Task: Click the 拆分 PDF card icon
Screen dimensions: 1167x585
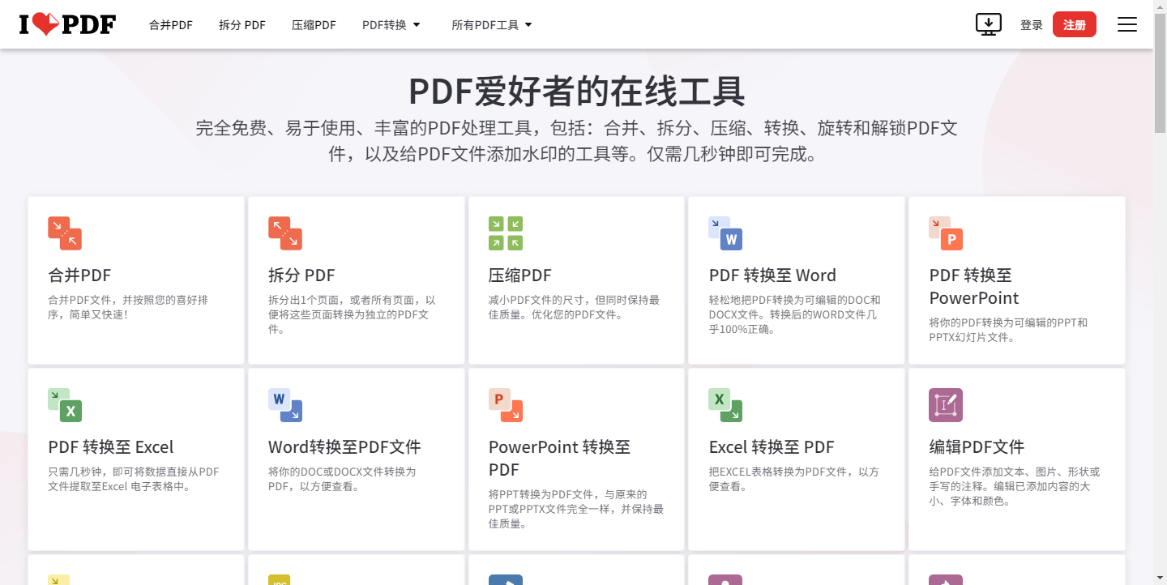Action: [x=285, y=233]
